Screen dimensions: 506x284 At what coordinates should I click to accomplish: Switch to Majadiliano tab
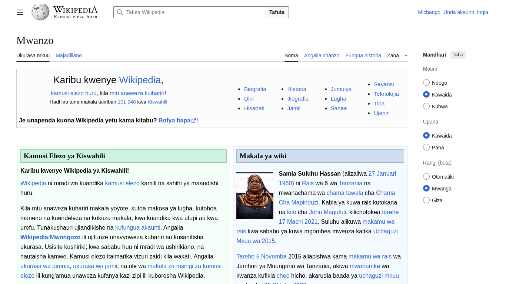(69, 55)
